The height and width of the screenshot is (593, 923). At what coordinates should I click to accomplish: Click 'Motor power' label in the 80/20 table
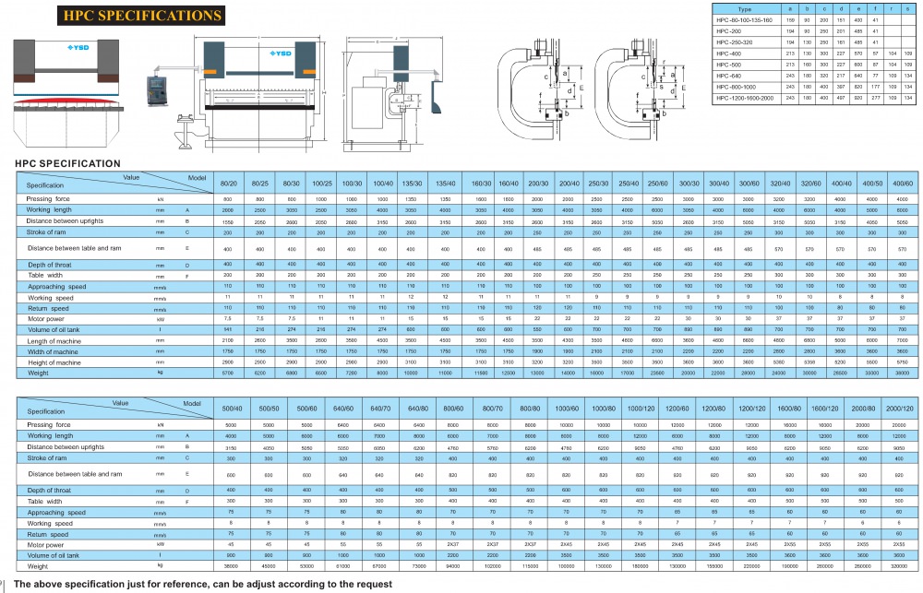pos(46,319)
